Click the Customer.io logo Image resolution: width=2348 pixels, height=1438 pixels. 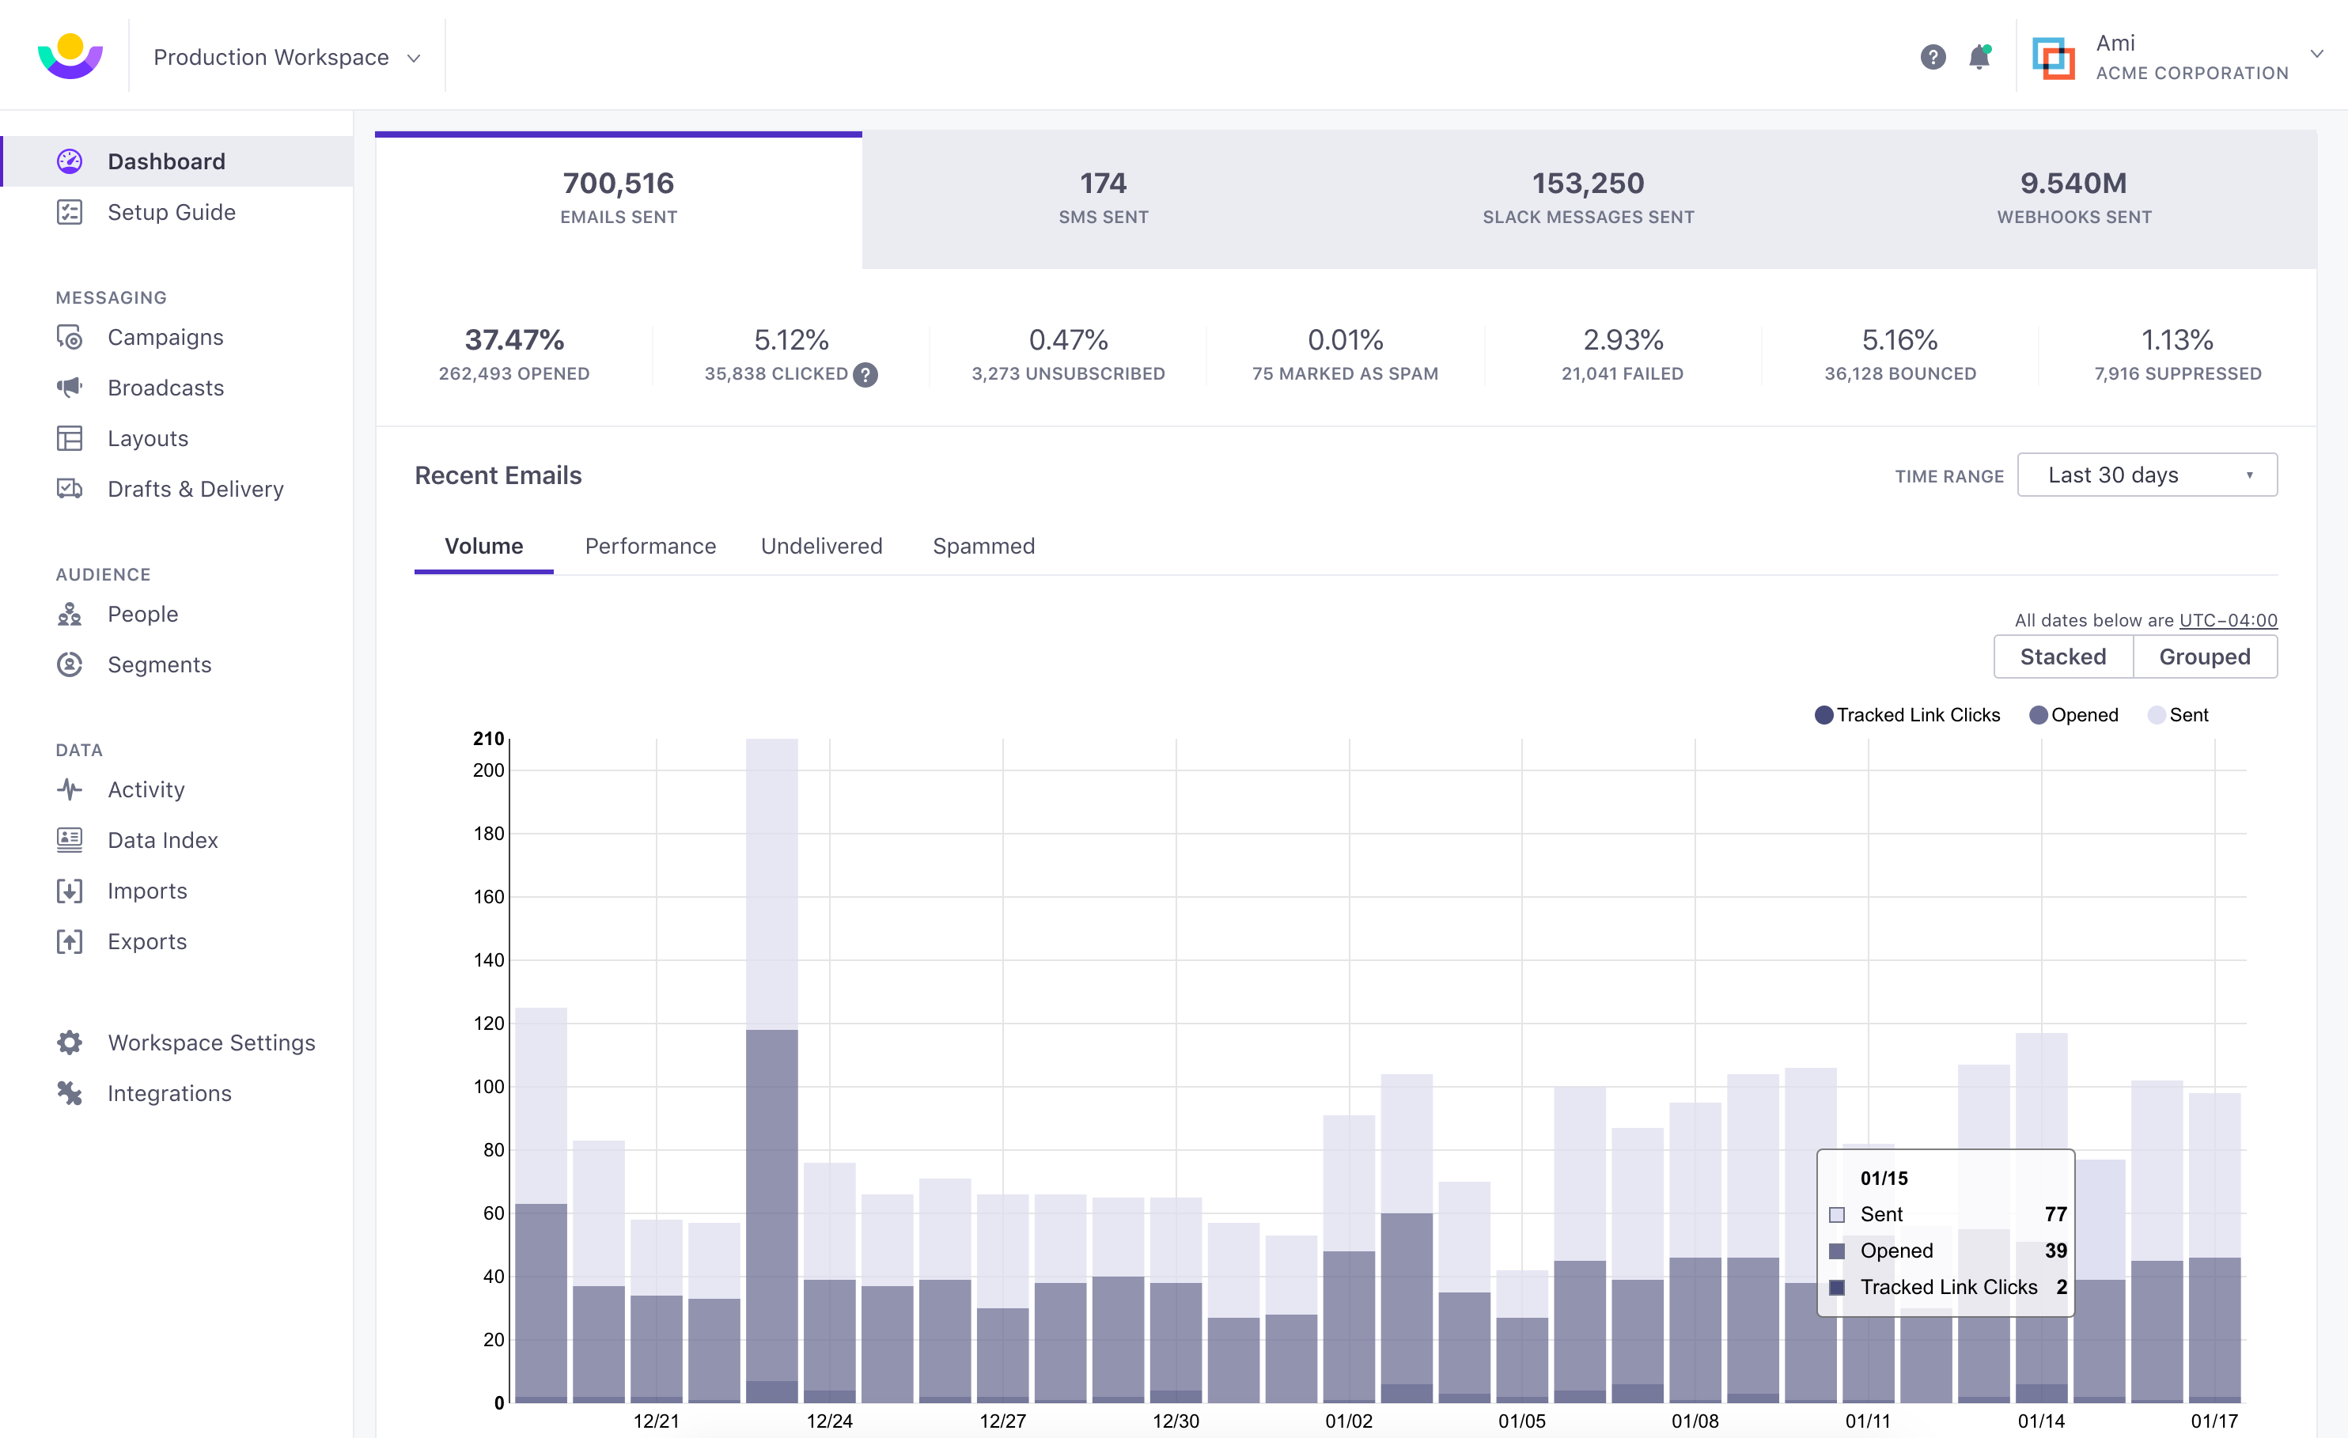click(70, 56)
